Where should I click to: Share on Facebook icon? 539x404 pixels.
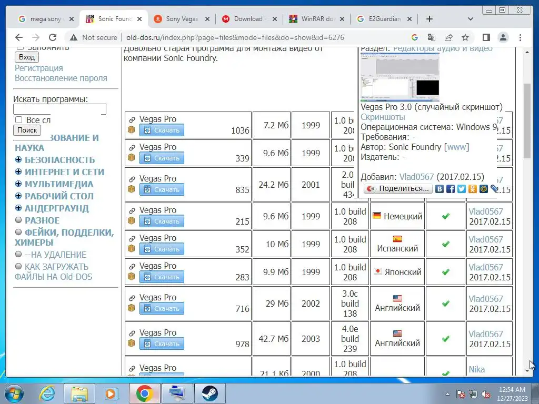click(x=451, y=189)
